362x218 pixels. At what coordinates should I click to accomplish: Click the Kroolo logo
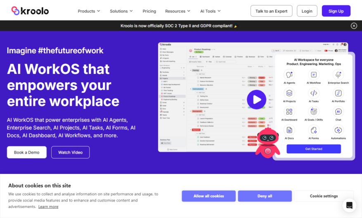click(30, 11)
